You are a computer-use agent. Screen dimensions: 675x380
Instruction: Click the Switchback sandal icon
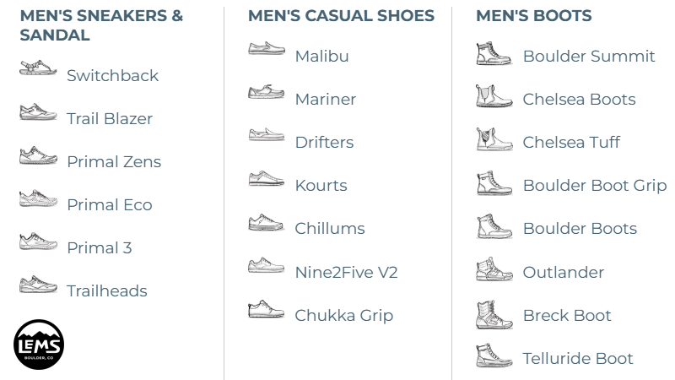(38, 68)
